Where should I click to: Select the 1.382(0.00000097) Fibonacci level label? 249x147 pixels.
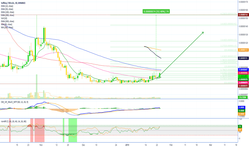tap(228, 60)
